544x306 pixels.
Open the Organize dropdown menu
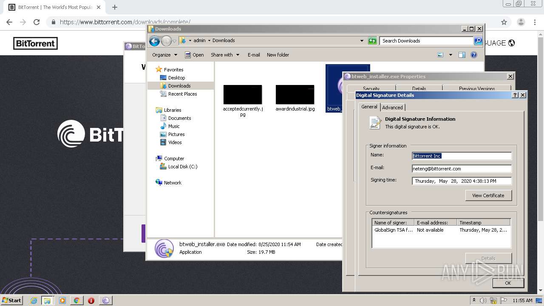[164, 55]
